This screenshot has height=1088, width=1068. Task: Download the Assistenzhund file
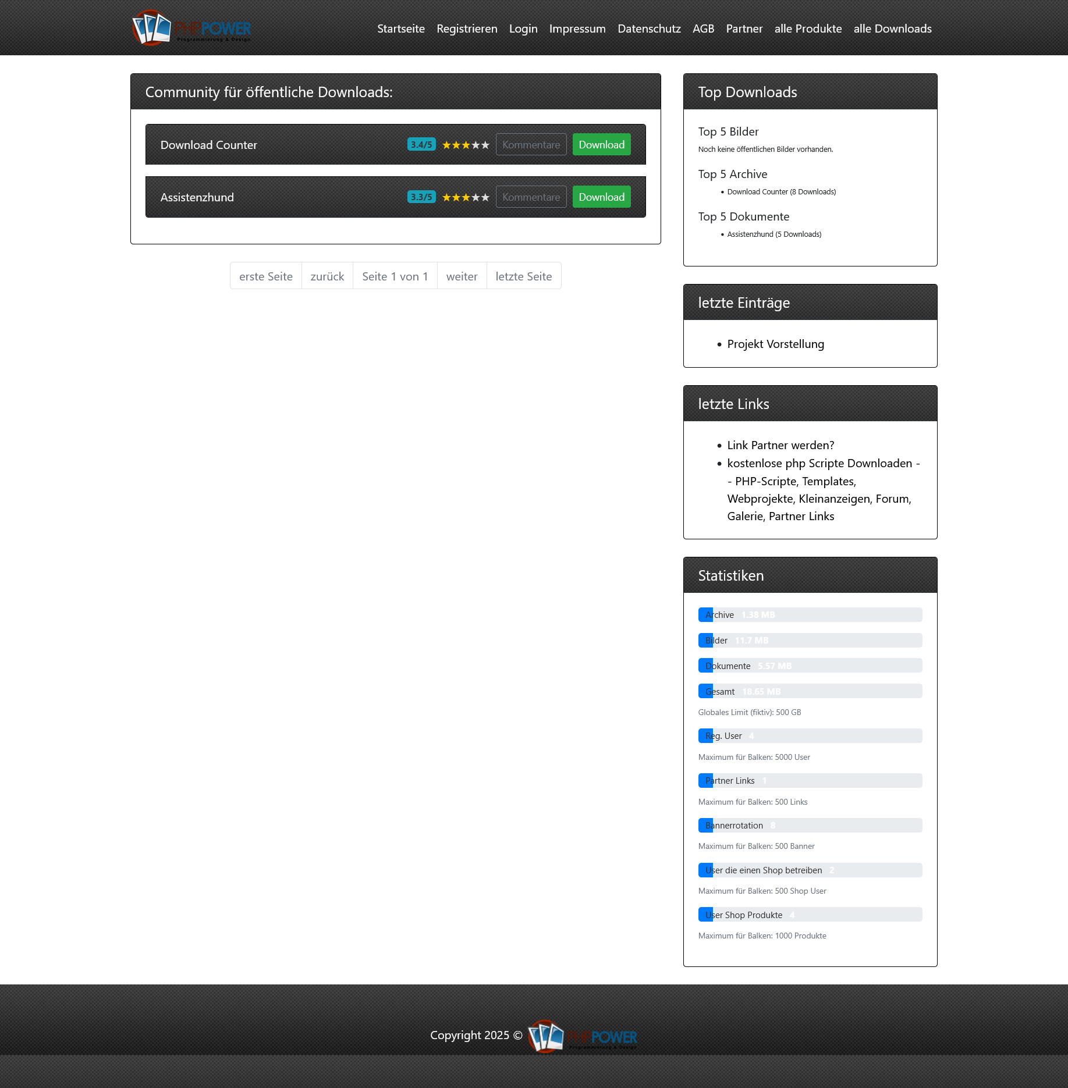coord(601,197)
